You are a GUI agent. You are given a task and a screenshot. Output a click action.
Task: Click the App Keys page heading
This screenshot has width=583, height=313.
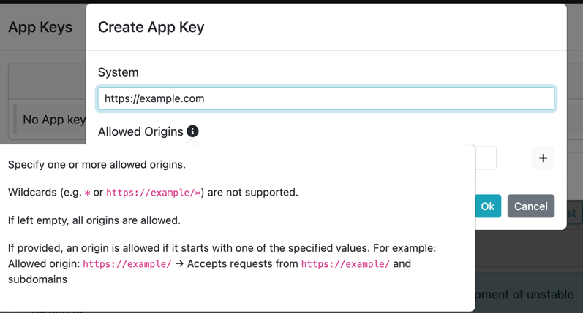(40, 27)
